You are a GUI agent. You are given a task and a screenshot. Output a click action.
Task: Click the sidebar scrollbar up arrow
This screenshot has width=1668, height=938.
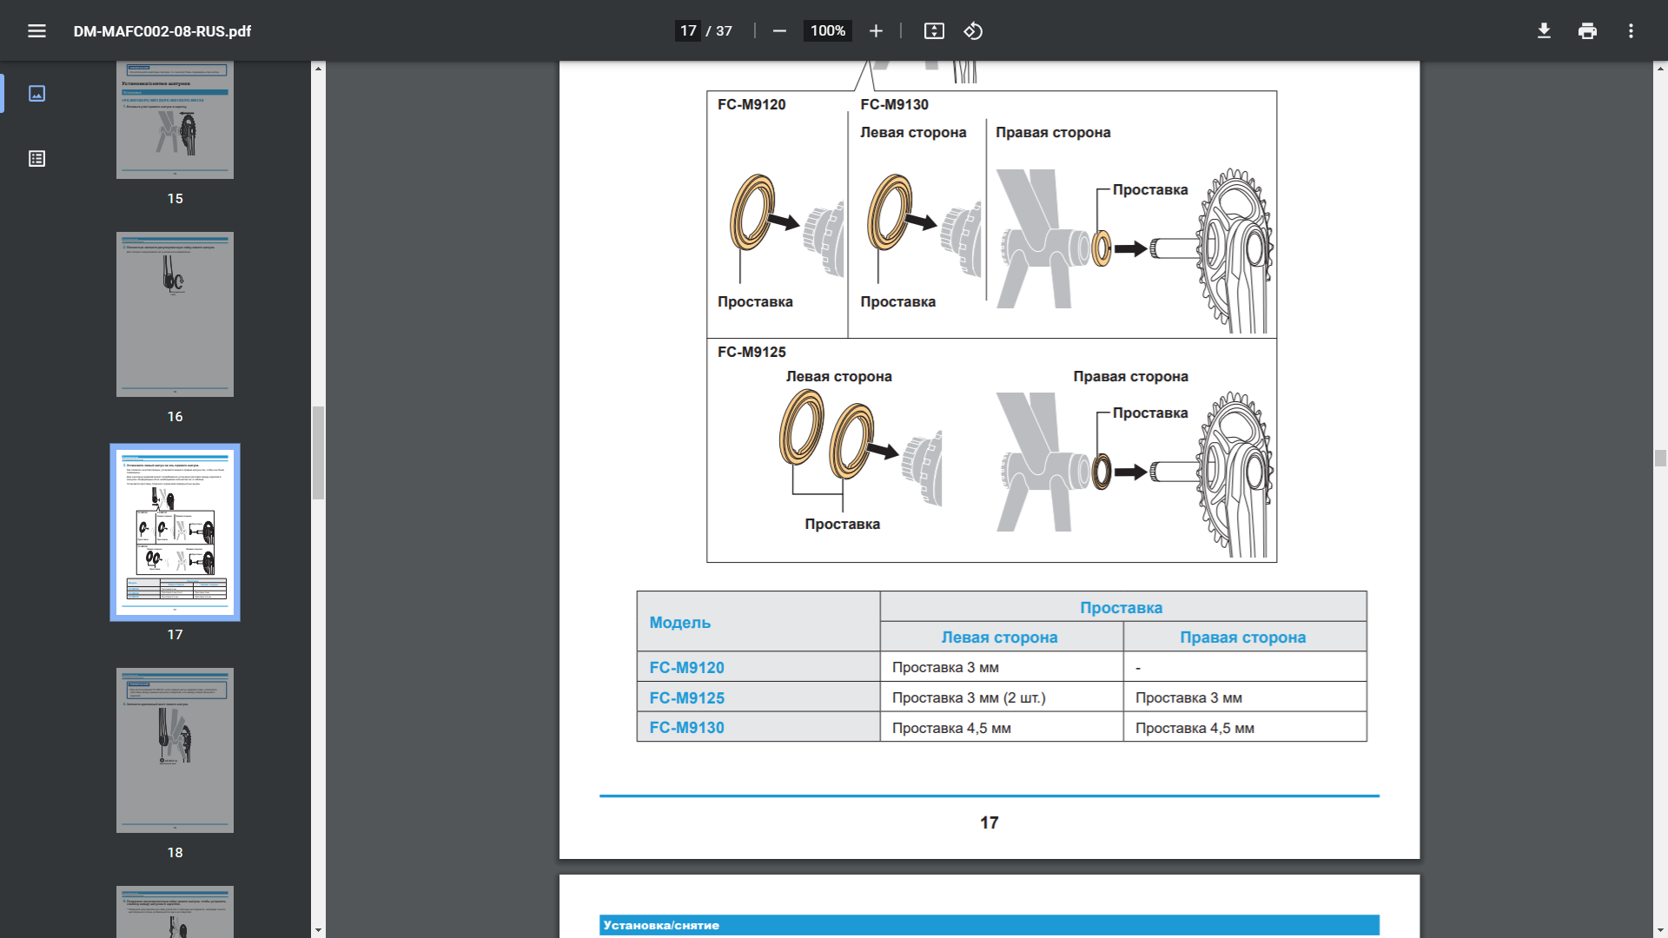(318, 68)
